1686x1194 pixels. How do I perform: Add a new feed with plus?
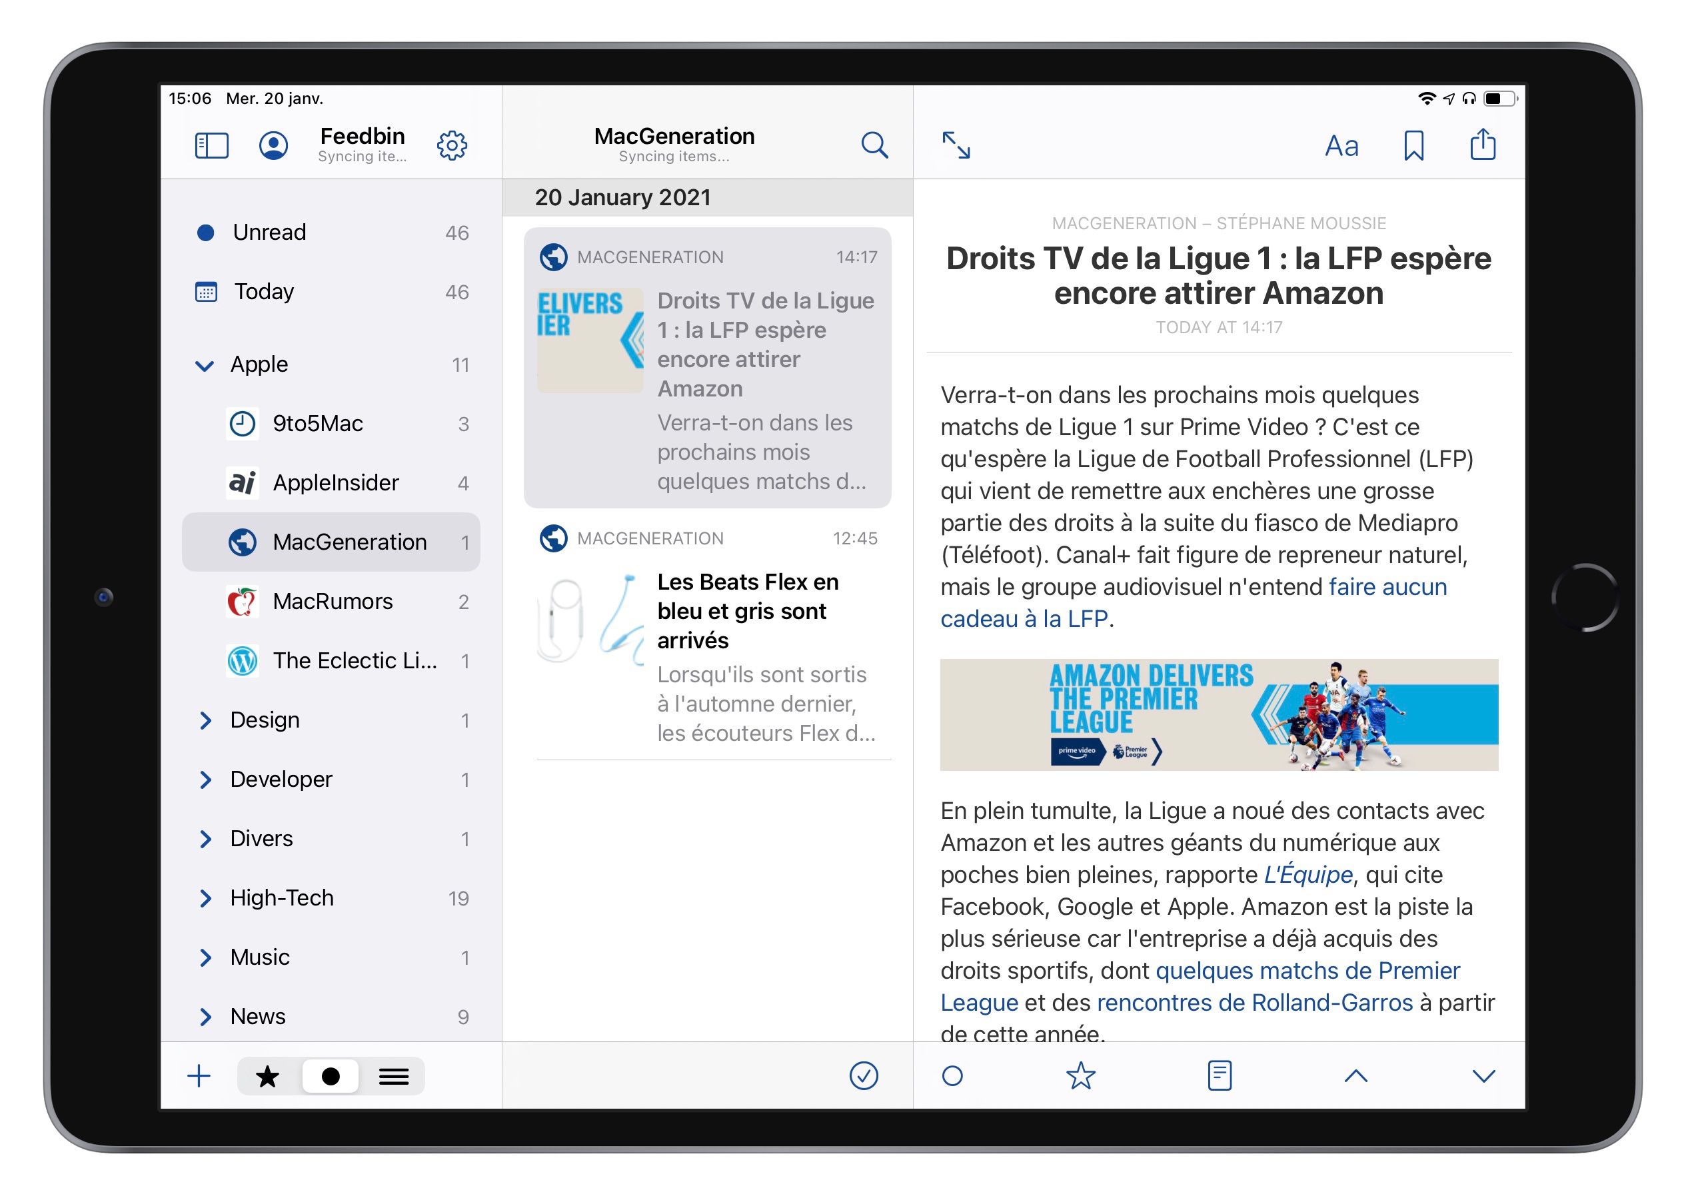tap(199, 1076)
